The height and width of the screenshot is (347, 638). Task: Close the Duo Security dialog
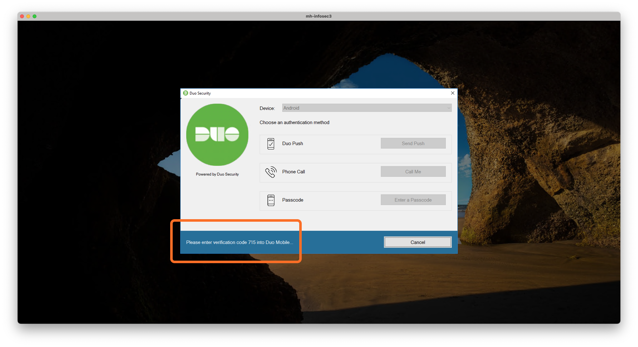[x=452, y=93]
